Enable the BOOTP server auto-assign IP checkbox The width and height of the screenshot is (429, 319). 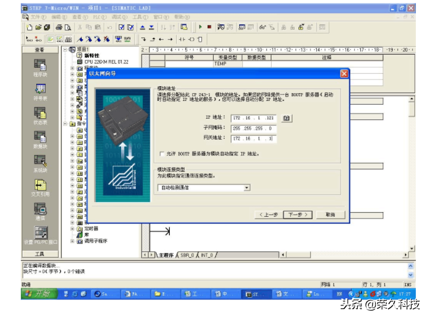(162, 153)
